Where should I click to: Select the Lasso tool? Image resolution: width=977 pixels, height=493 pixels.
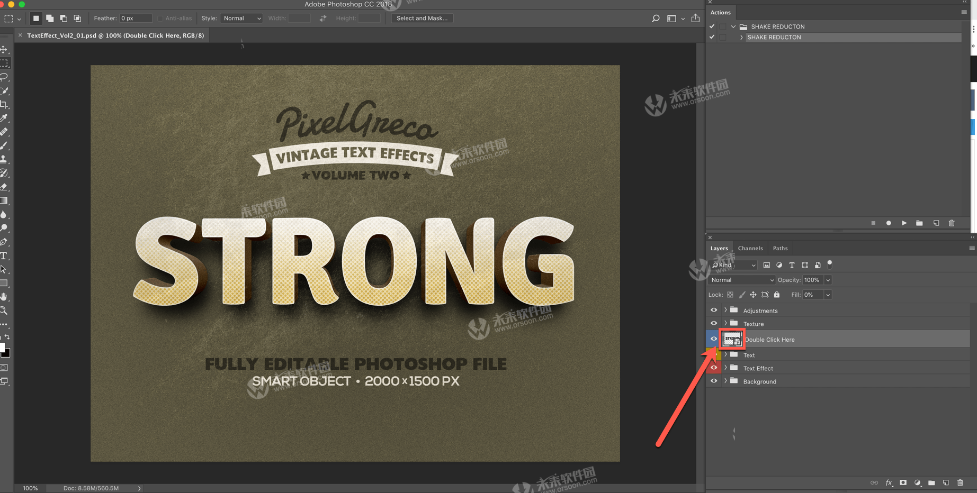point(4,77)
